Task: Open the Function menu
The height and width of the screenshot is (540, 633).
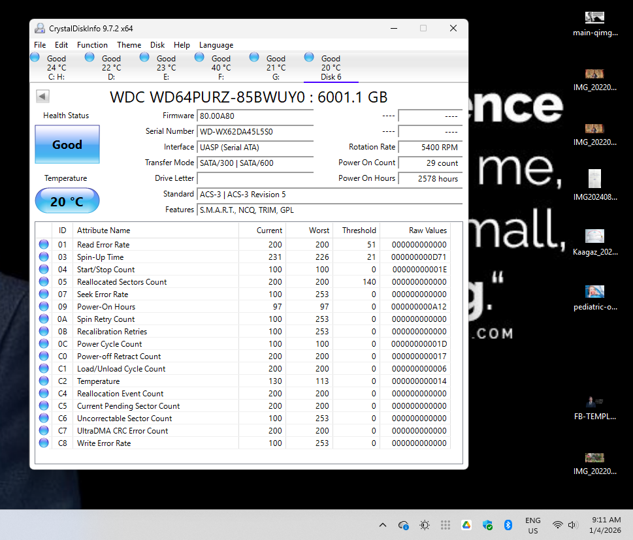Action: [92, 45]
